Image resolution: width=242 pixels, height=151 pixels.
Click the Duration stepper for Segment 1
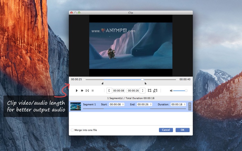185,104
